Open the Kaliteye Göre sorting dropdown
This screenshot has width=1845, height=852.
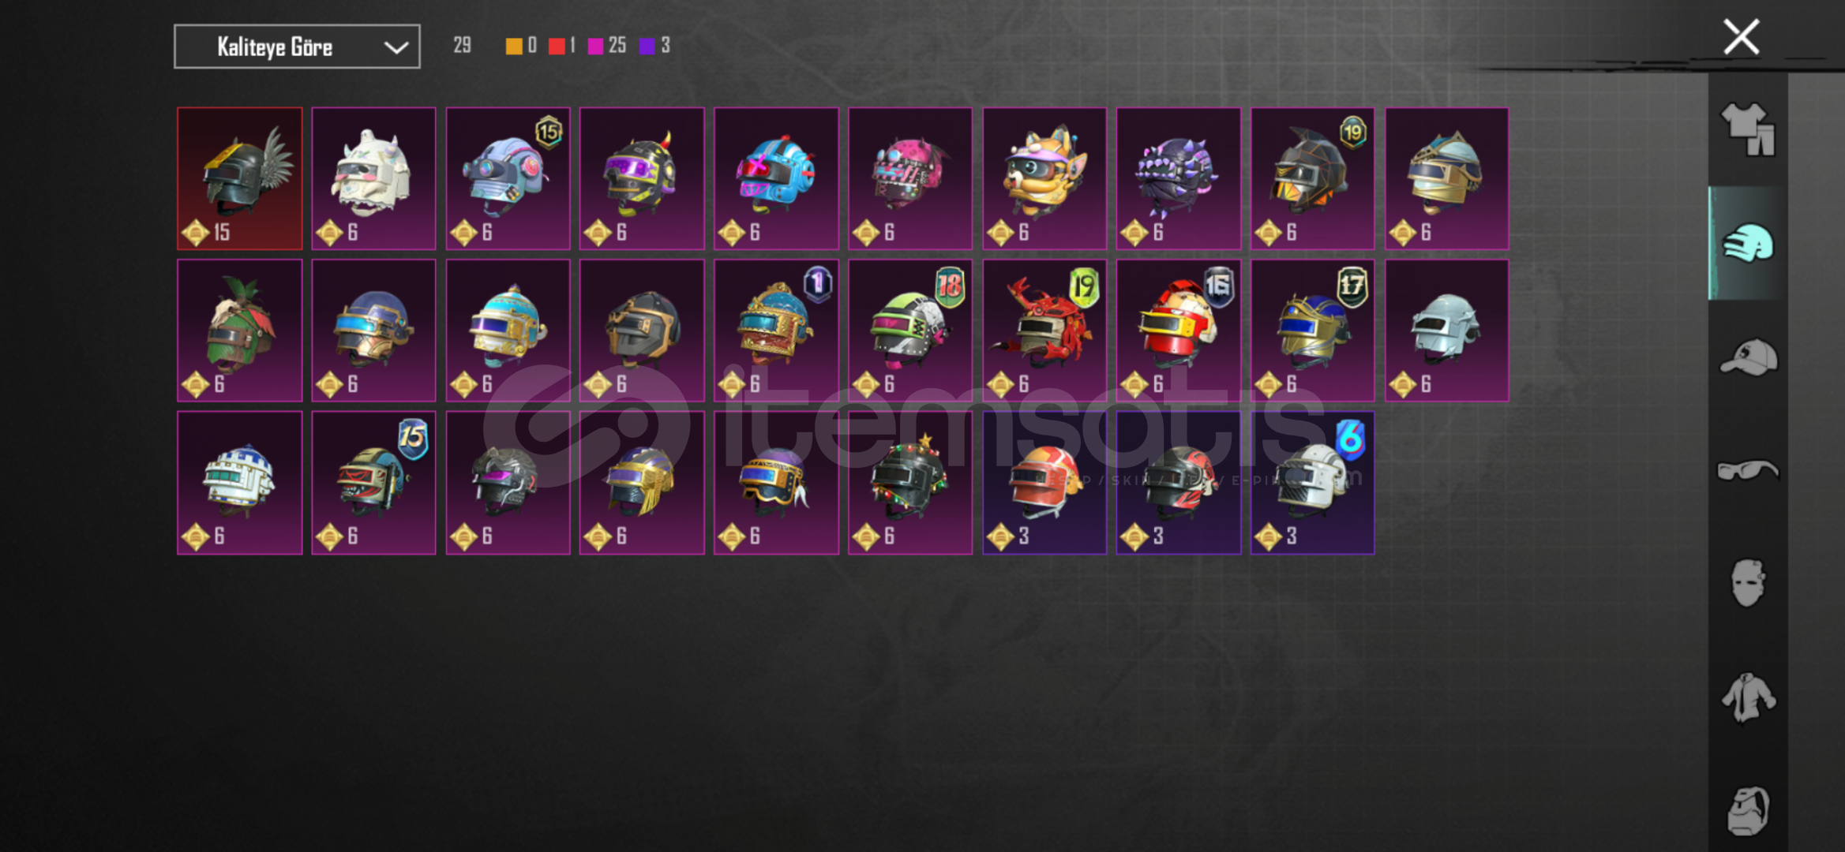coord(297,47)
